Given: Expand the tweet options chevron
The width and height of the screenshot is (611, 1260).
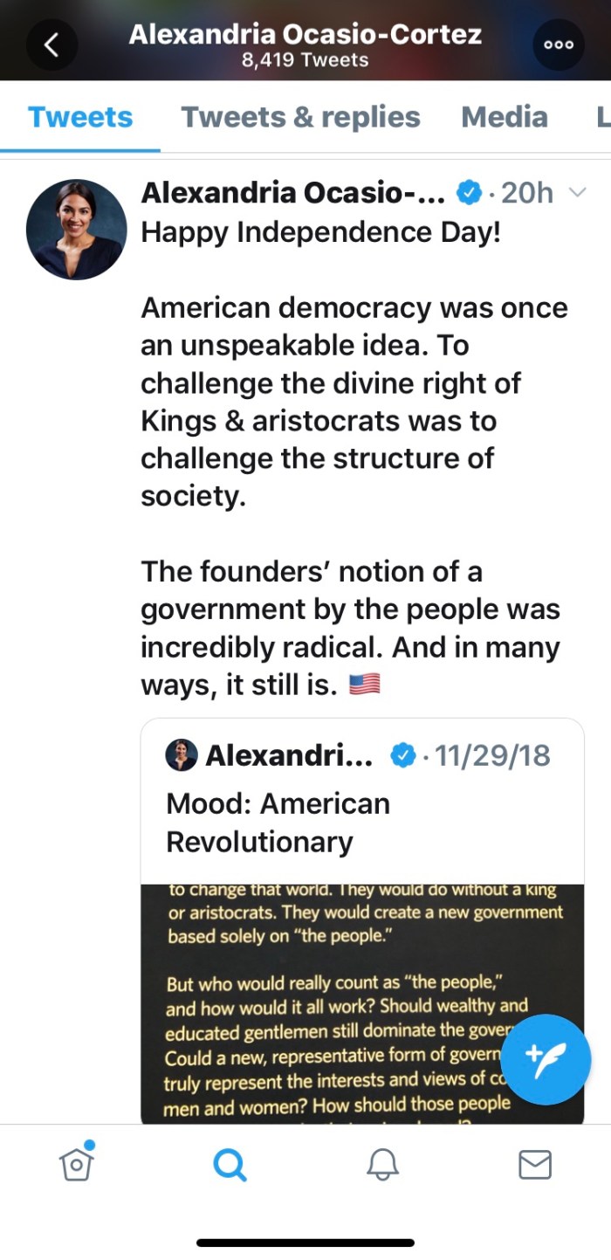Looking at the screenshot, I should 577,193.
